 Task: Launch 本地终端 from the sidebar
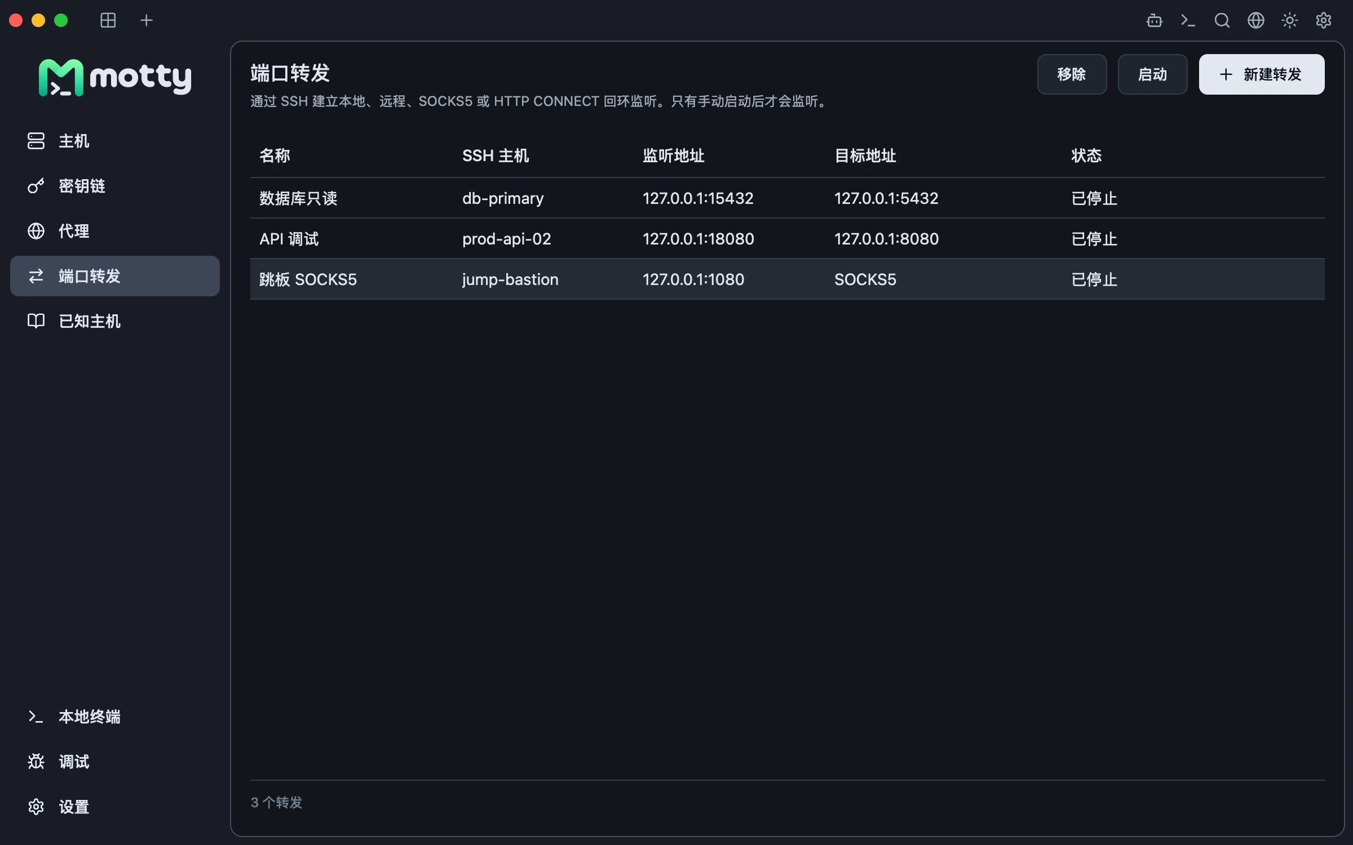coord(115,717)
